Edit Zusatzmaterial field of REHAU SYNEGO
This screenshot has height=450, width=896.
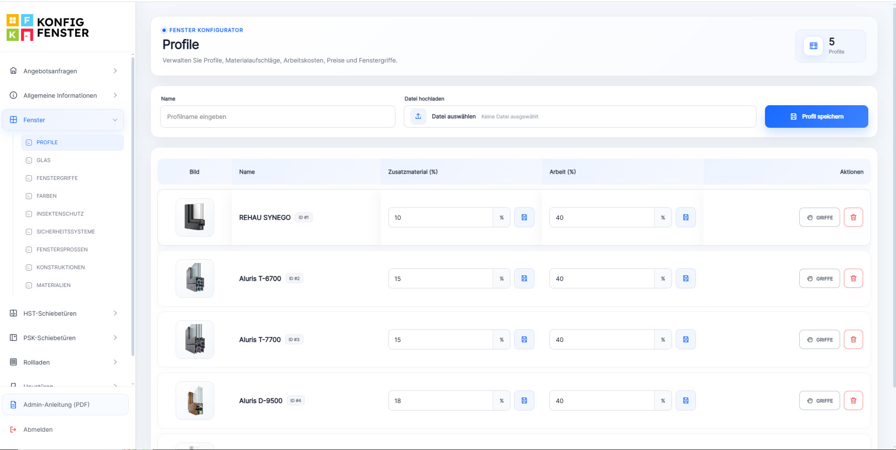pyautogui.click(x=440, y=217)
